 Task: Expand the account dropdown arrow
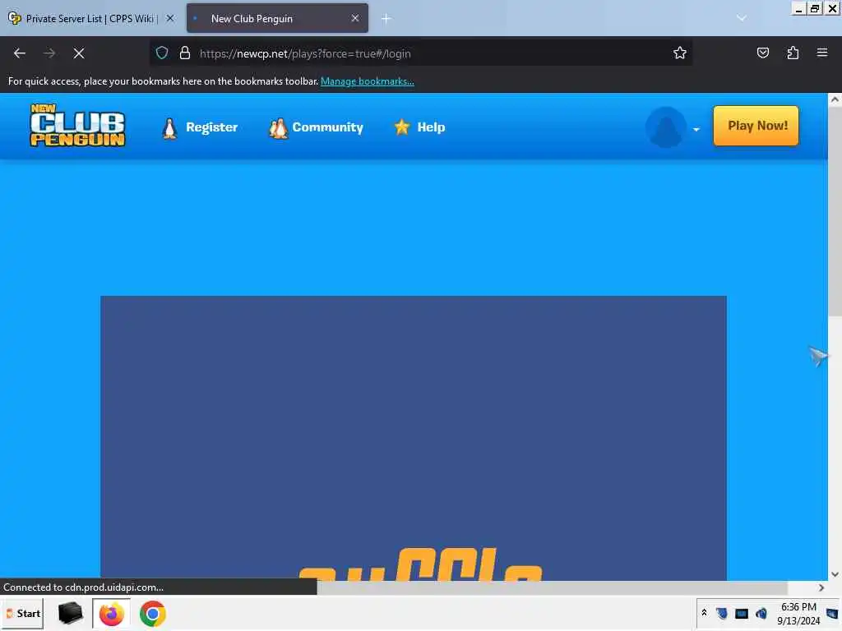696,129
